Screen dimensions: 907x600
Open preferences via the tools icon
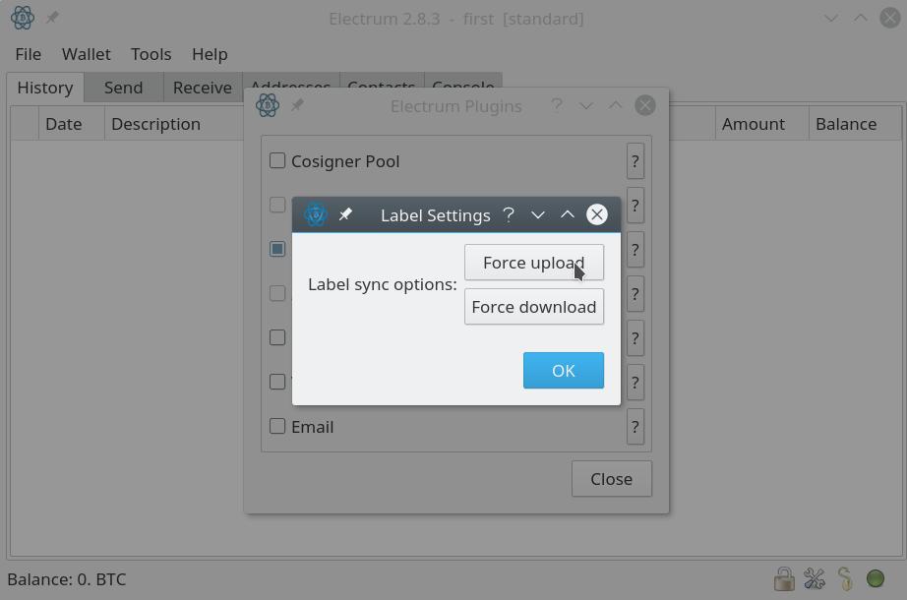click(815, 578)
